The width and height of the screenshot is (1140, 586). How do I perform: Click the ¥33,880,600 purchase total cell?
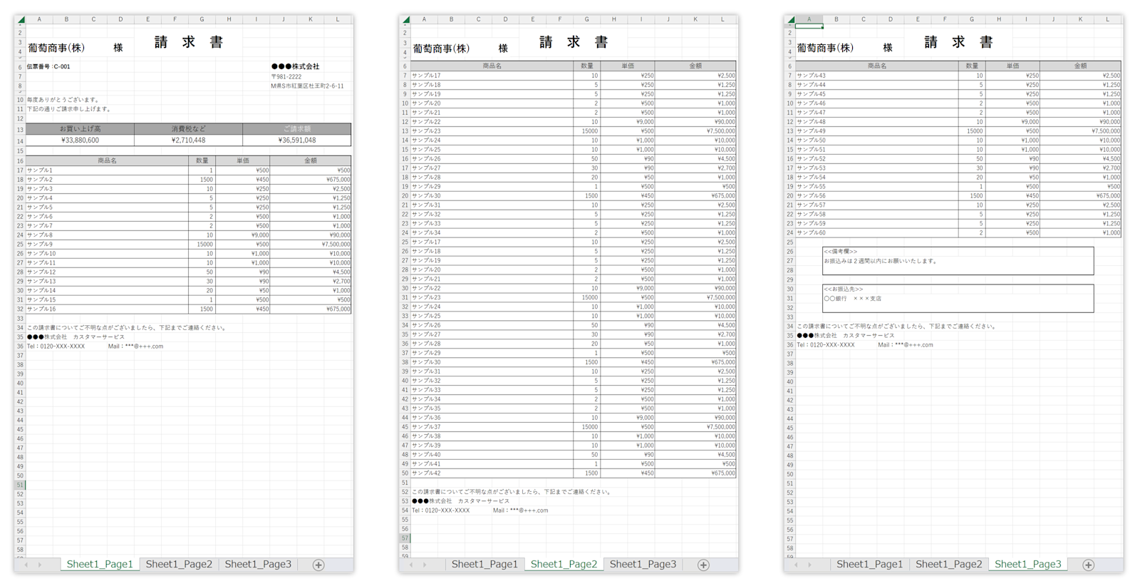(80, 140)
